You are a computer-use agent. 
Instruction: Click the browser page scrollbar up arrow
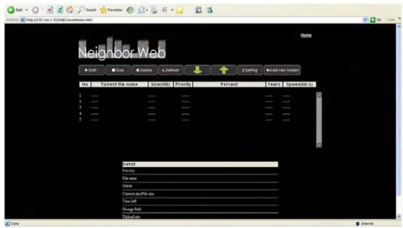[x=399, y=26]
